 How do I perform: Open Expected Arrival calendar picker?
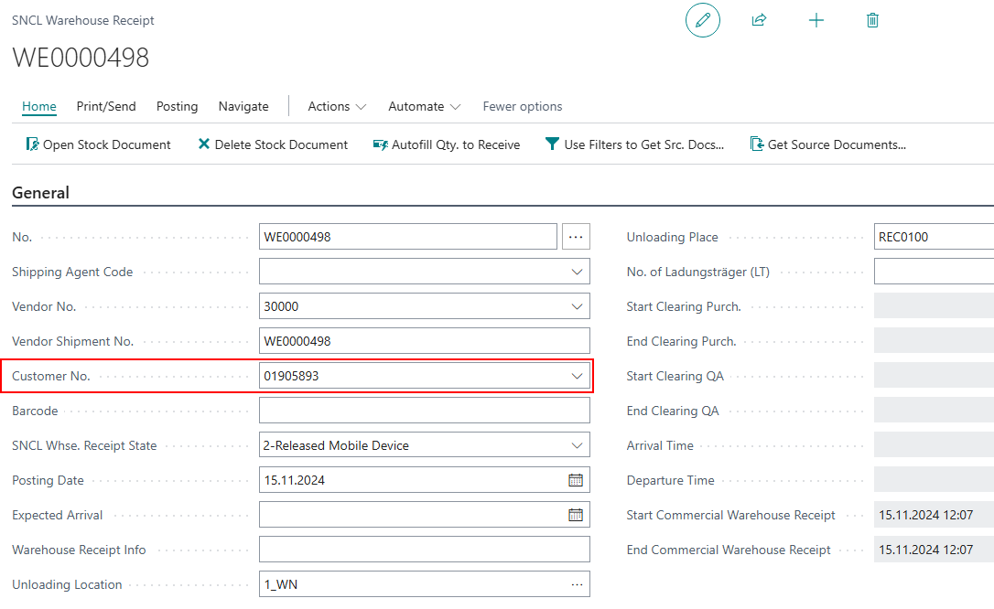click(576, 515)
